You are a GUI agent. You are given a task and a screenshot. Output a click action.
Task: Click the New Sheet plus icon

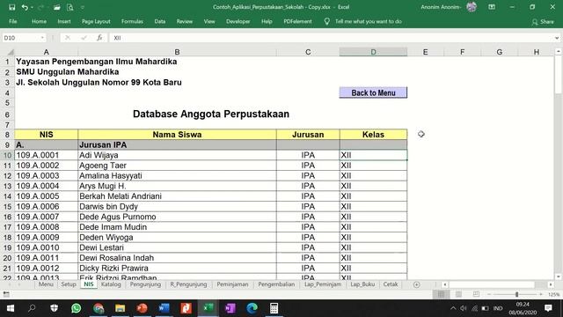click(x=416, y=284)
